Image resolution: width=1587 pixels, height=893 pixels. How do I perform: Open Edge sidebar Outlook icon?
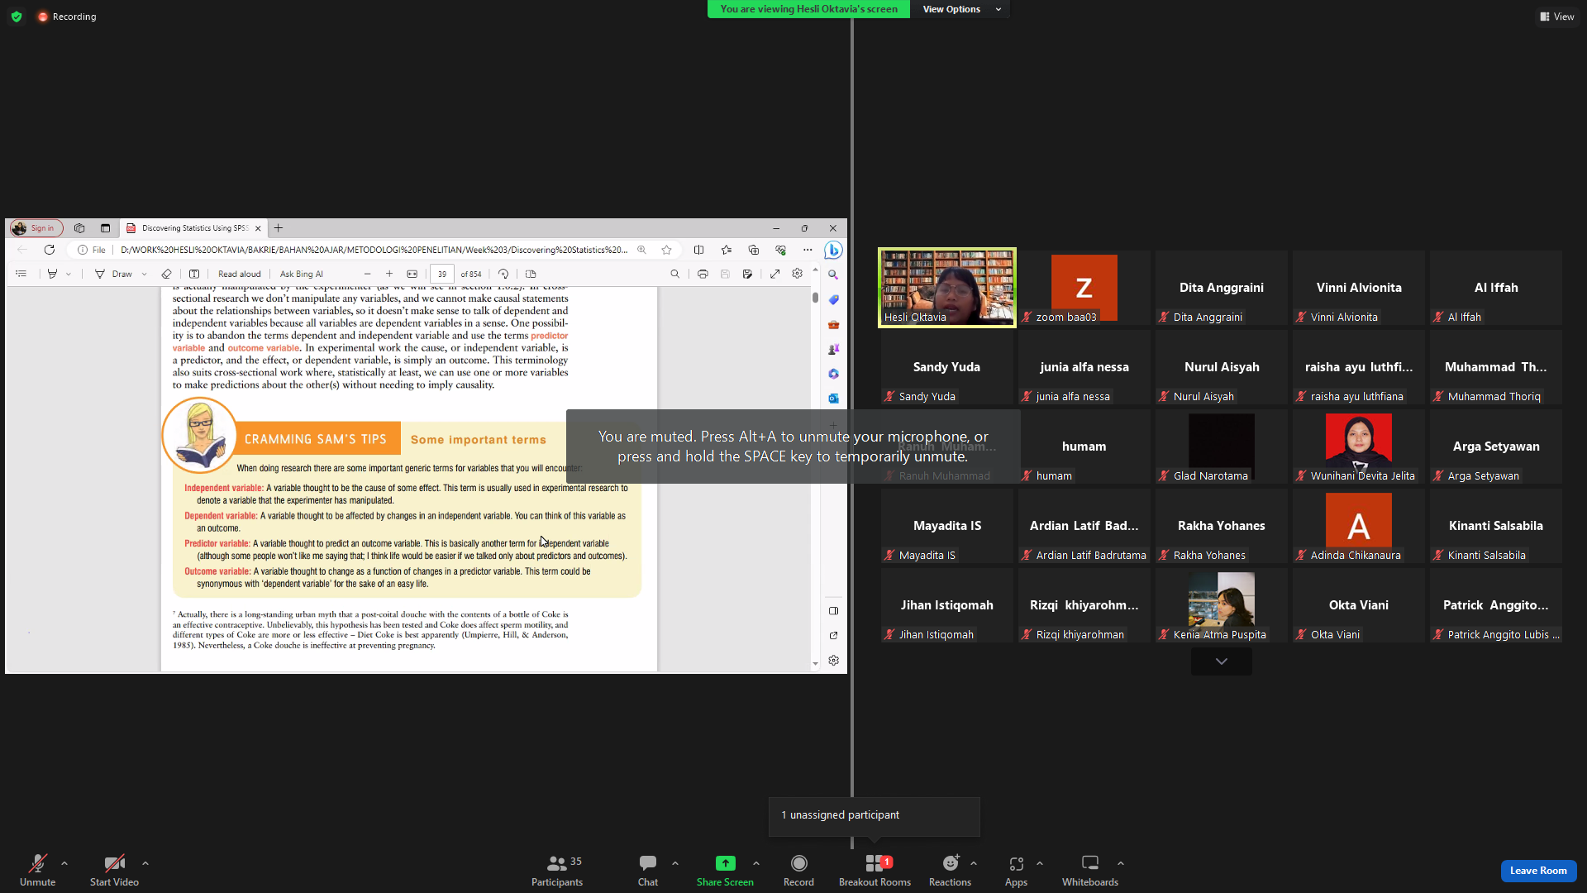(x=833, y=399)
